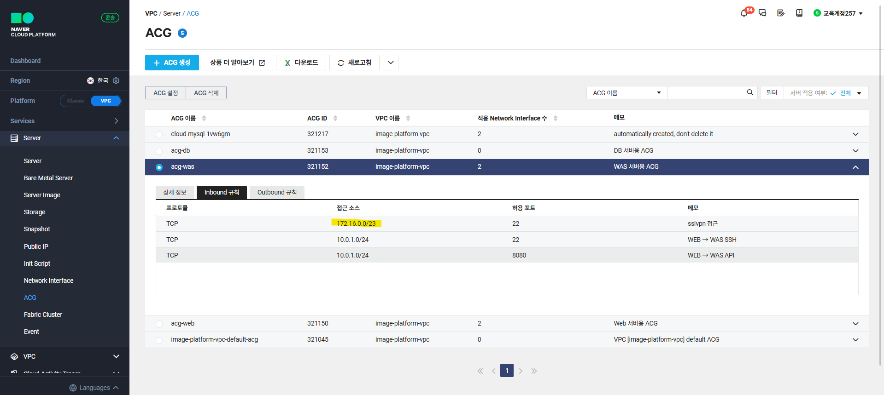Go to previous page arrow

[494, 371]
